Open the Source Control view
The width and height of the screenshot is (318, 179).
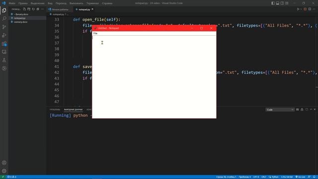[x=4, y=27]
